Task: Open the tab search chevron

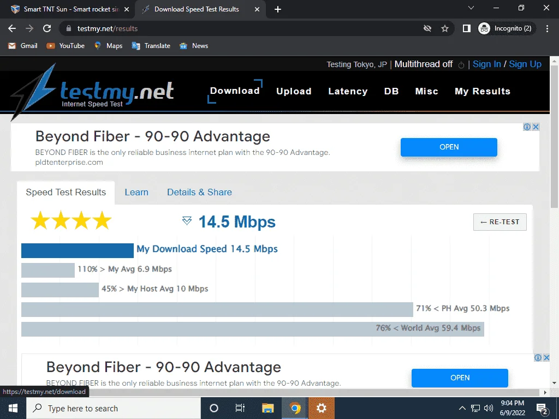Action: (471, 8)
